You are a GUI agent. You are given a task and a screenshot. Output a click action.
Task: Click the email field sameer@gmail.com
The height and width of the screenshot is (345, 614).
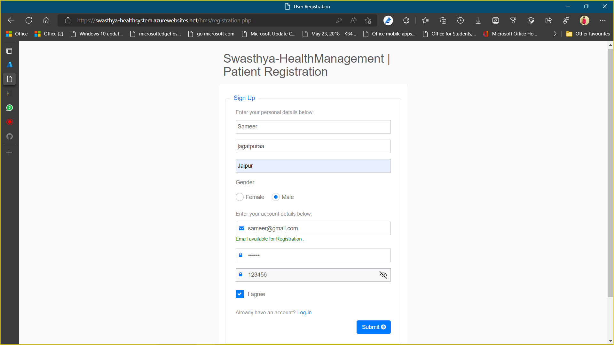coord(313,228)
